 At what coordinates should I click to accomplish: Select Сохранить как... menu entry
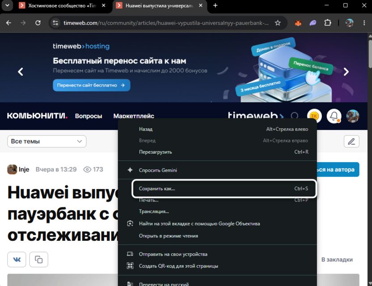coord(224,189)
